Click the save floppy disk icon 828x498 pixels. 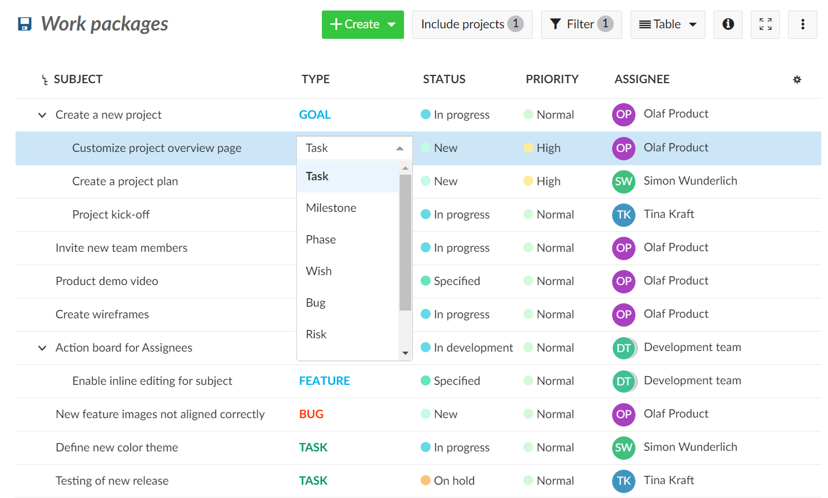[24, 24]
